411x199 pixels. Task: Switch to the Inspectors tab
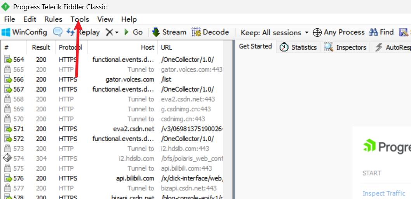point(345,47)
